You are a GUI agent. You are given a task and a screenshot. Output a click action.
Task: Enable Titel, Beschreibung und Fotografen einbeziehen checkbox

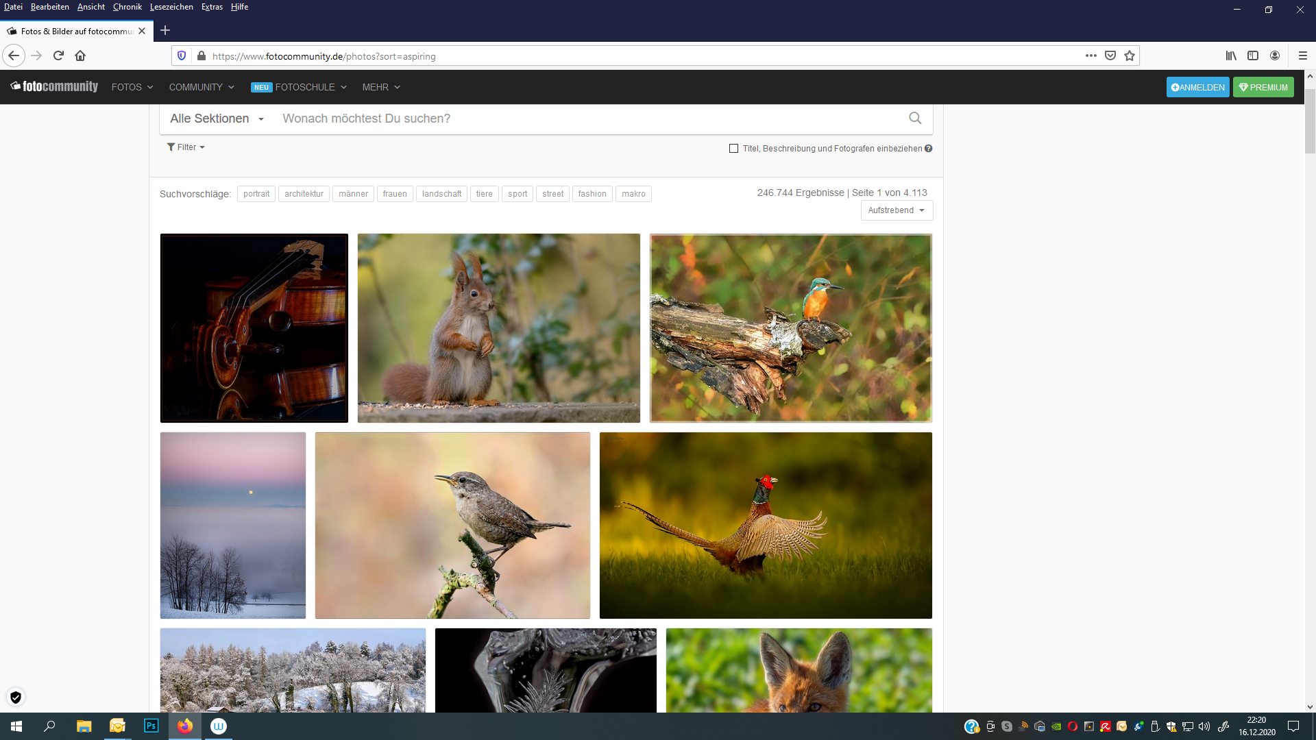pyautogui.click(x=733, y=148)
